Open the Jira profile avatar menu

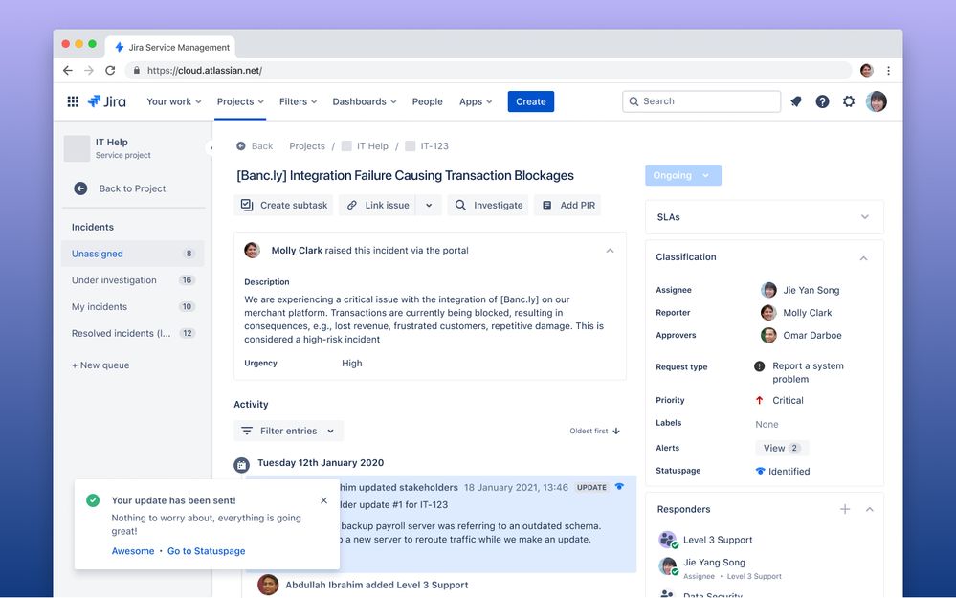[x=877, y=101]
